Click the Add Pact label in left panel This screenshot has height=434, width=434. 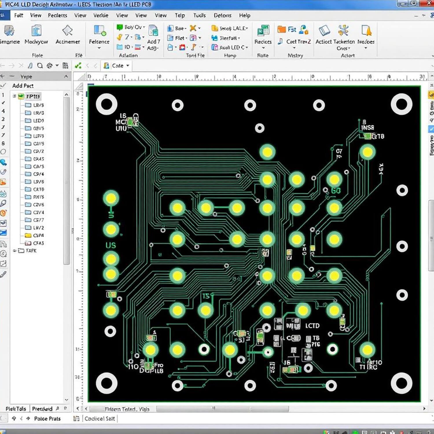(23, 86)
